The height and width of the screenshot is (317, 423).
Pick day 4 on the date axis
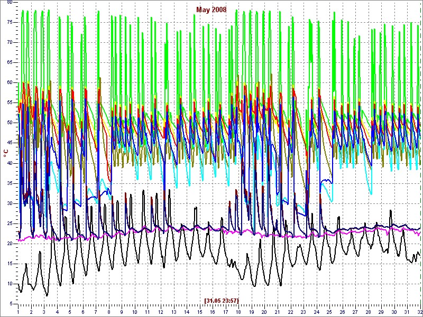(x=57, y=312)
